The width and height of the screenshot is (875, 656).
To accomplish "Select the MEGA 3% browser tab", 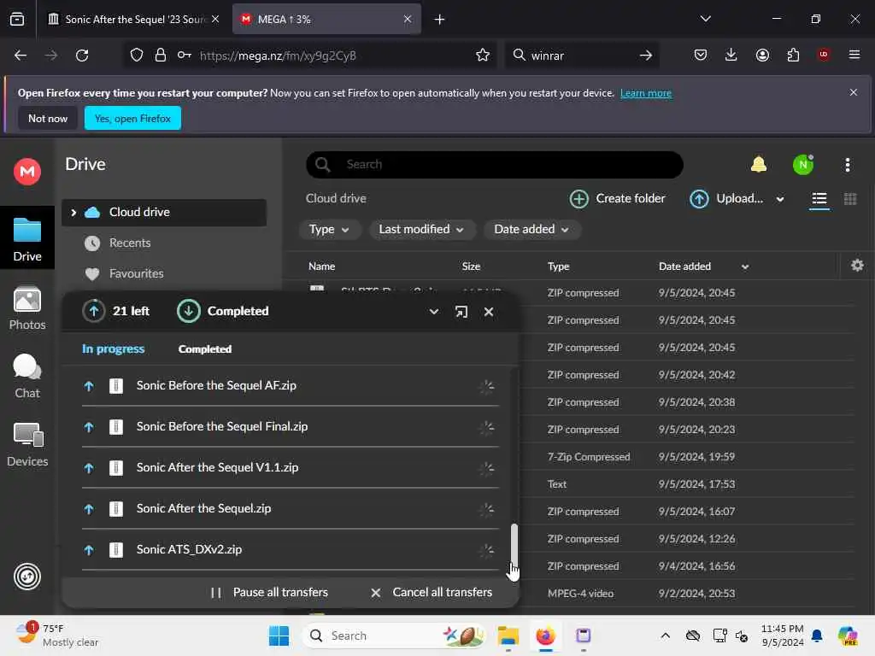I will pos(326,20).
